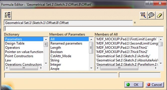Image resolution: width=167 pixels, height=90 pixels.
Task: Click Dictionary list scroll down arrow
Action: (46, 63)
